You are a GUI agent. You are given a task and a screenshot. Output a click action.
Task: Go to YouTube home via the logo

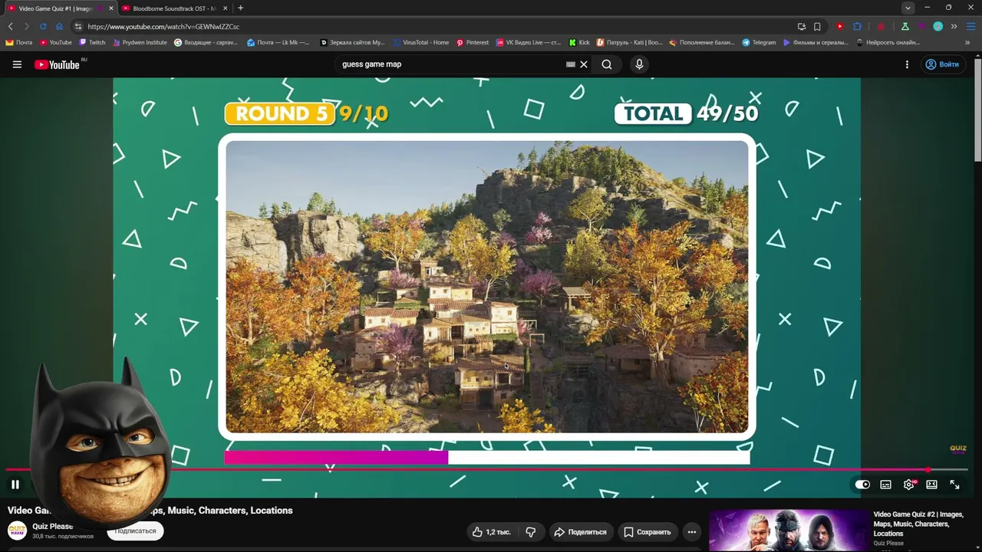click(x=58, y=64)
